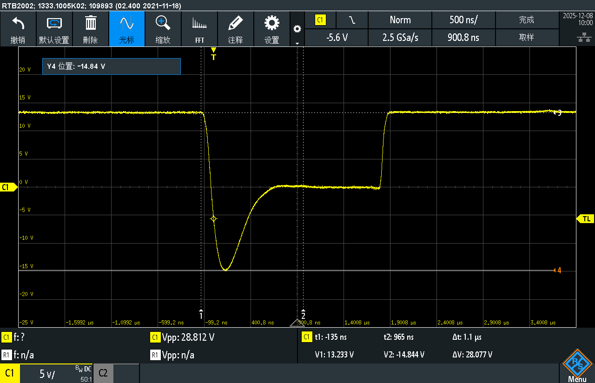
Task: Open trigger mode Norm selector
Action: pyautogui.click(x=400, y=20)
